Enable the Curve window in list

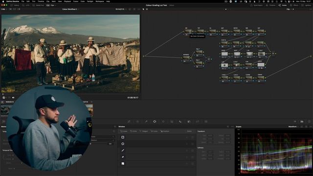coord(123,157)
